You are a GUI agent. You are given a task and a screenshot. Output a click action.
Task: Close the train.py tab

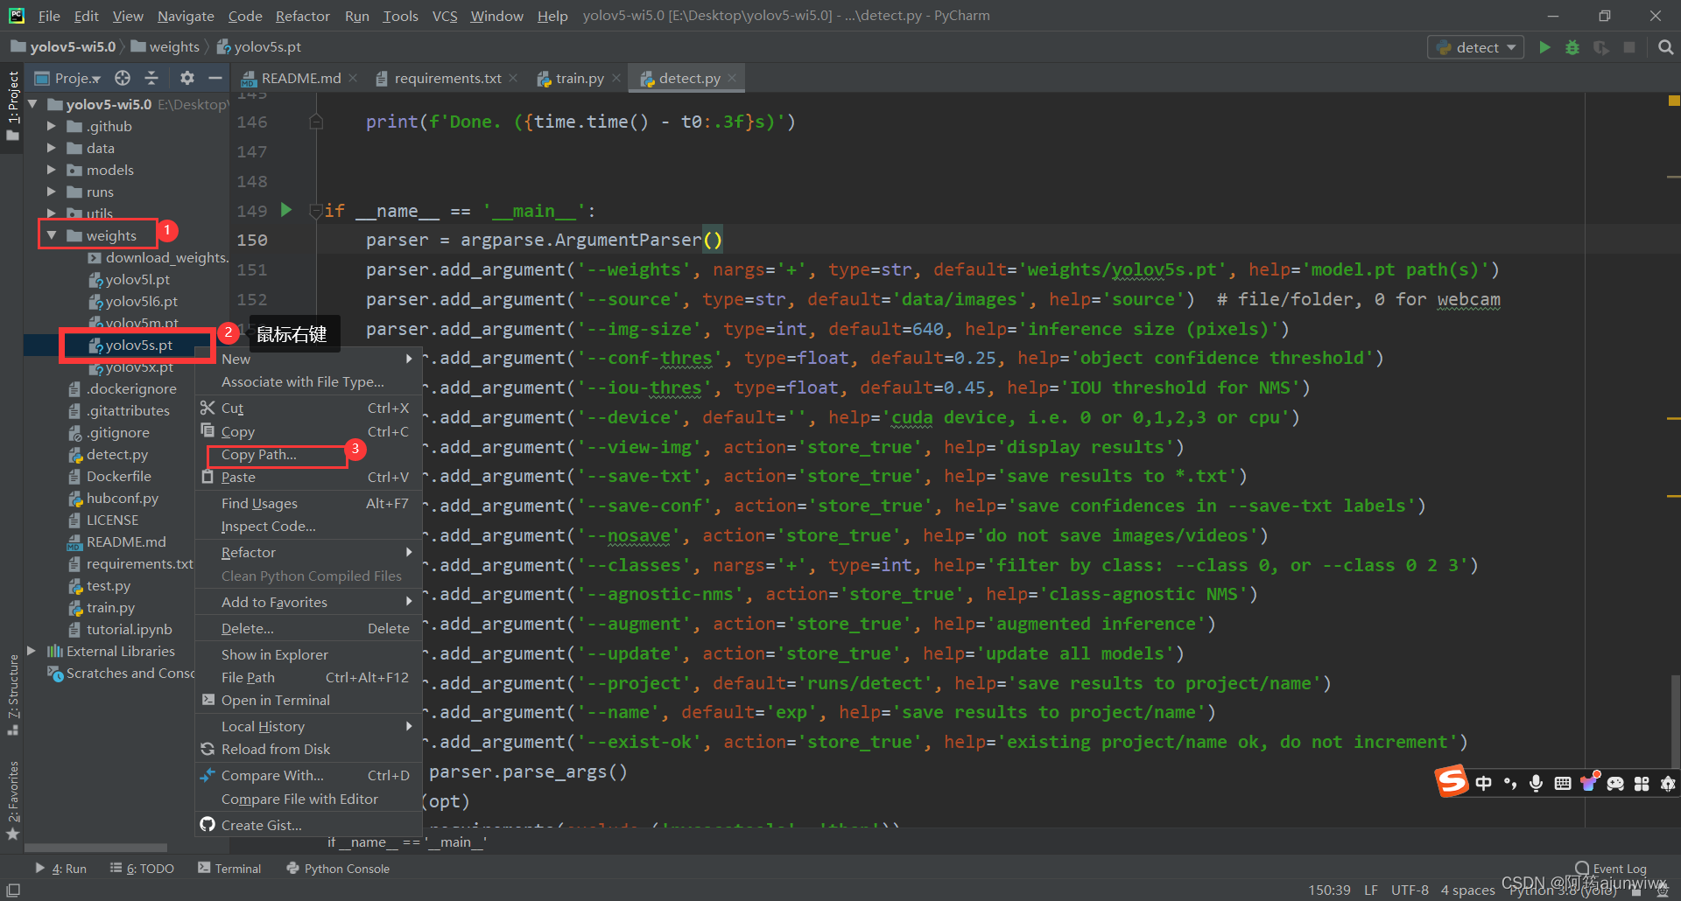point(616,78)
